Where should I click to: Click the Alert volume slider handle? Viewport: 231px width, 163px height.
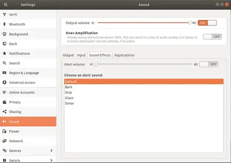point(96,64)
